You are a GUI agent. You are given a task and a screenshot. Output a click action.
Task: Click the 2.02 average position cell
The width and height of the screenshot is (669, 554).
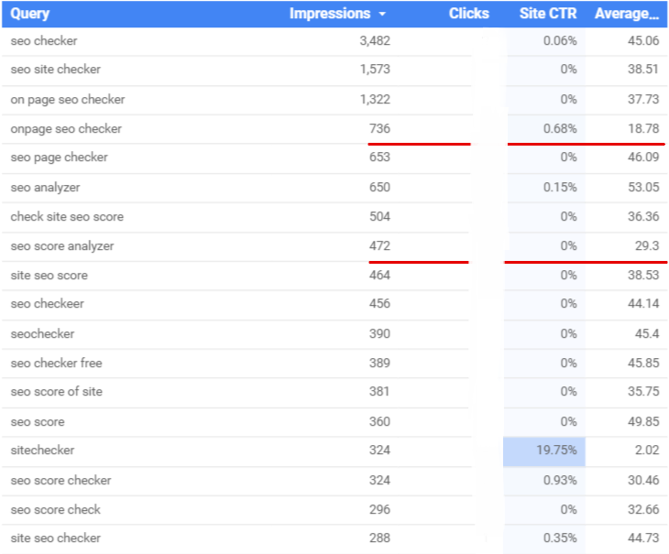643,451
